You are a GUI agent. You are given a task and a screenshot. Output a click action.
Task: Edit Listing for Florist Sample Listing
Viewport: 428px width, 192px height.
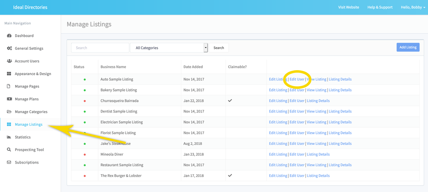278,133
